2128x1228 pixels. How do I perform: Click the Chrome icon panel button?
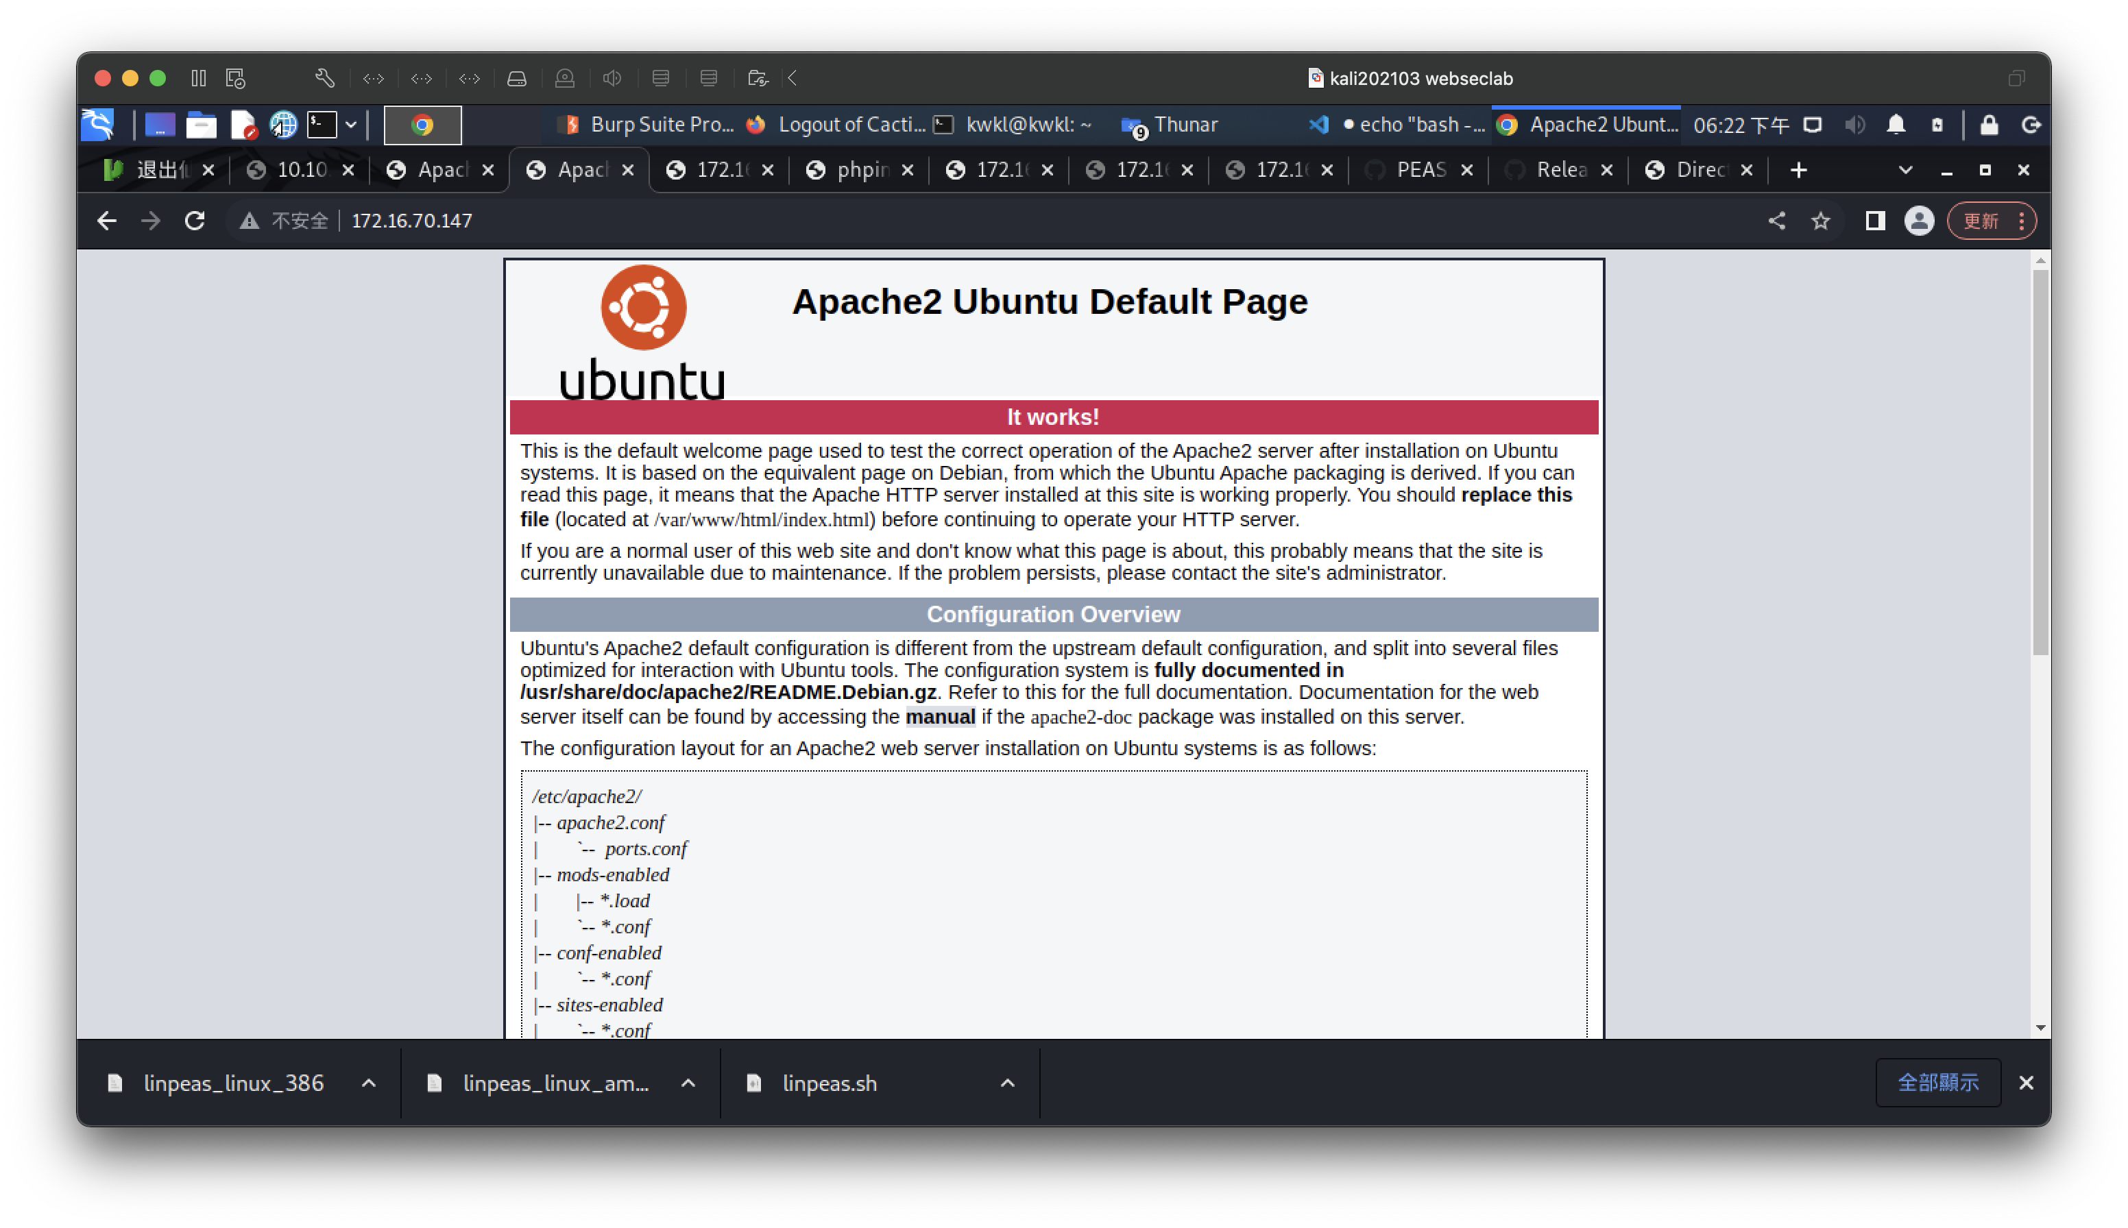422,125
